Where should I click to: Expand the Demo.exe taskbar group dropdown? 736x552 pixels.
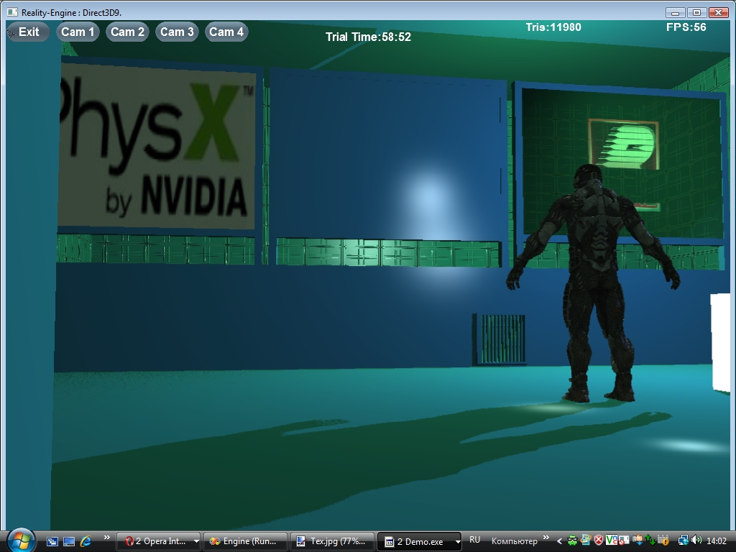[x=458, y=542]
